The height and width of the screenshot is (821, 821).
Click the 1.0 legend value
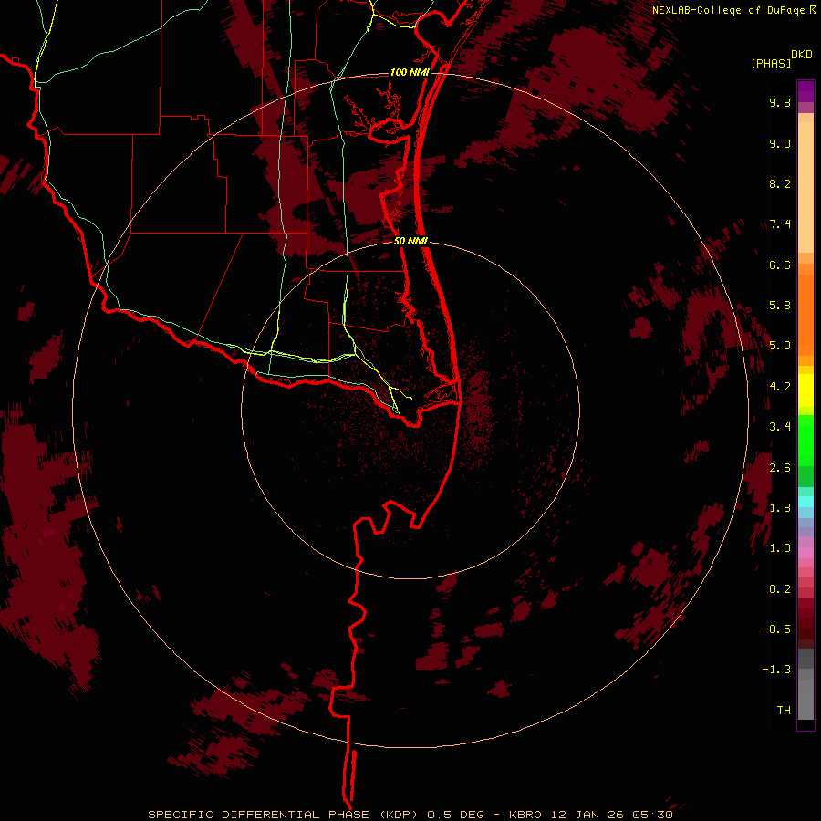[780, 548]
